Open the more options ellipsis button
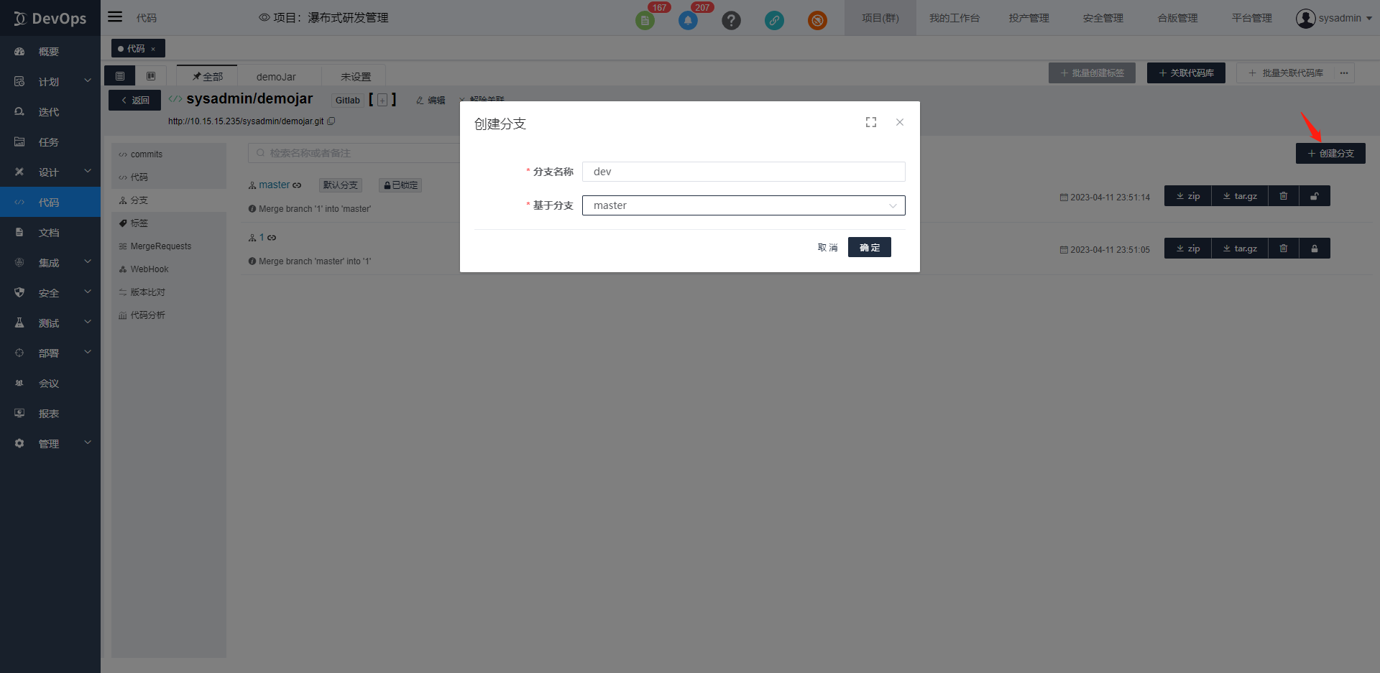 pyautogui.click(x=1344, y=73)
